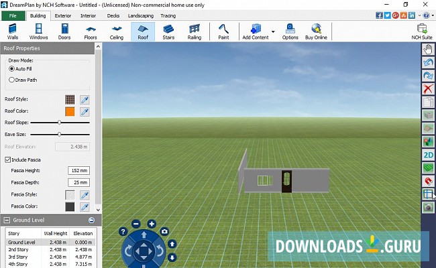Select the Doors tool
Screen dimensions: 436x268
(x=64, y=31)
